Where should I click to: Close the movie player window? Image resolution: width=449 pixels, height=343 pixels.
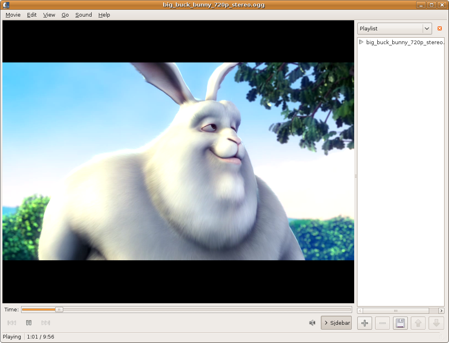point(442,5)
